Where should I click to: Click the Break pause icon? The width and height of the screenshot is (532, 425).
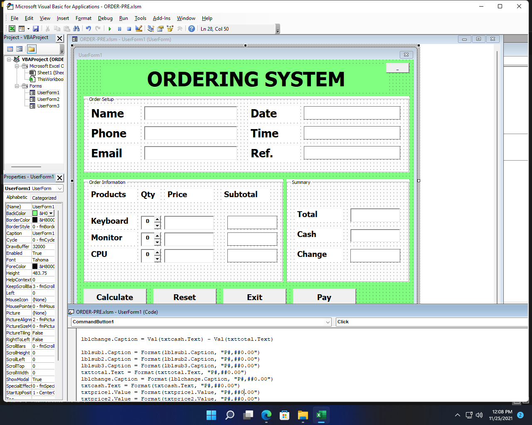pyautogui.click(x=119, y=29)
